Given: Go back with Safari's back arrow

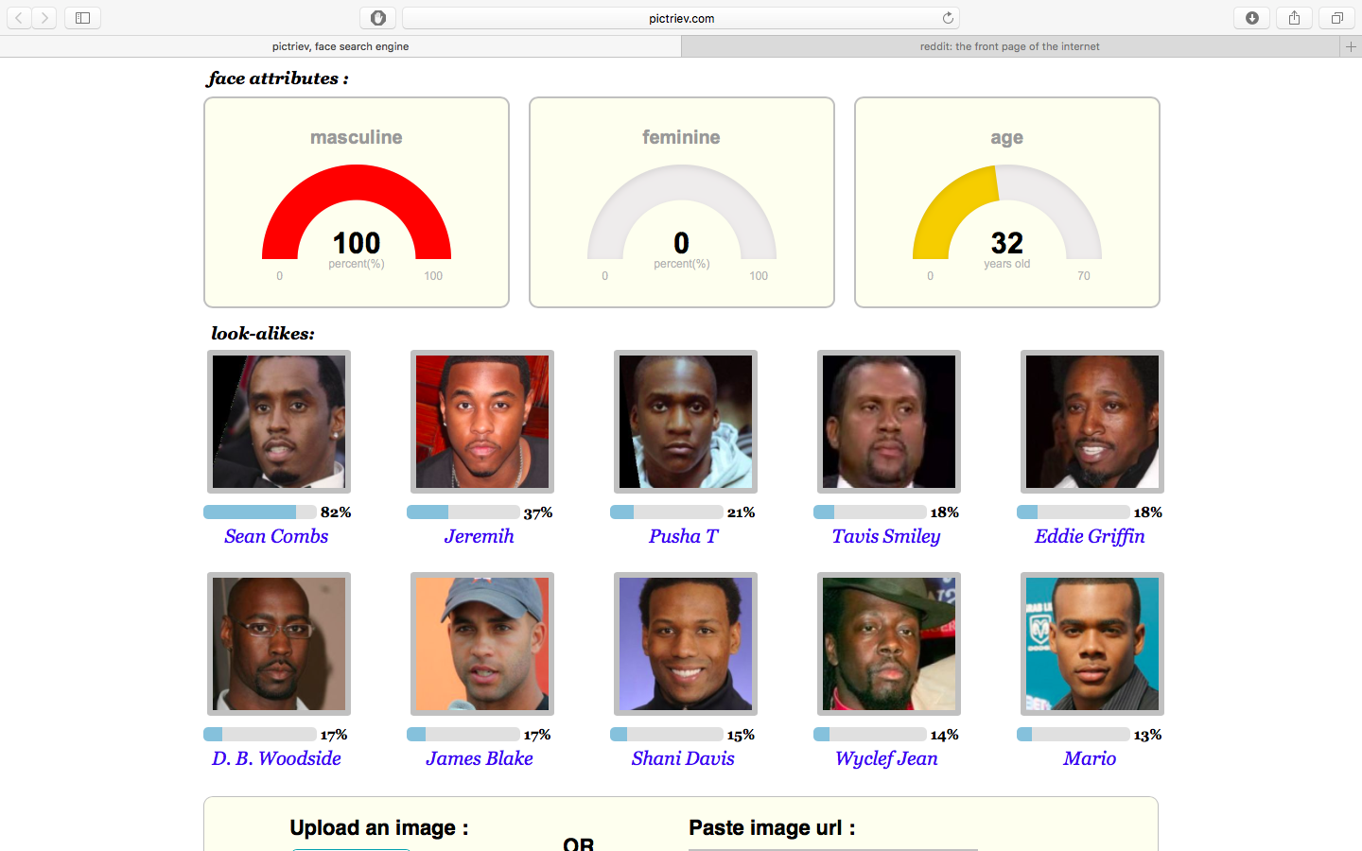Looking at the screenshot, I should 19,18.
